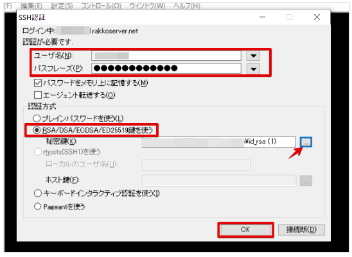This screenshot has width=352, height=257.
Task: Expand the パスフレーズ dropdown arrow
Action: (253, 69)
